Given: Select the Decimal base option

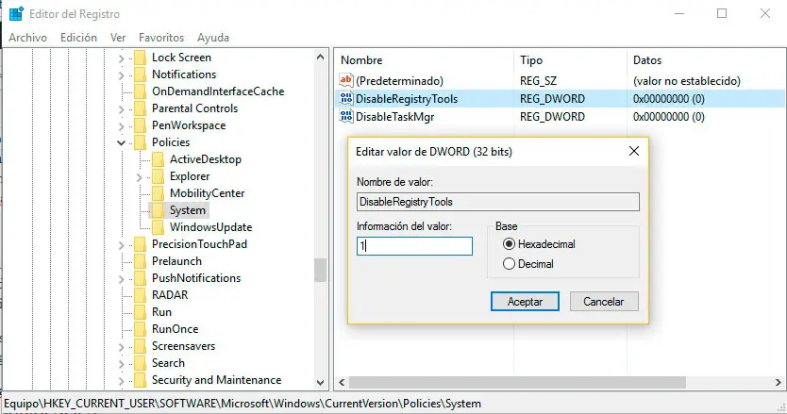Looking at the screenshot, I should coord(510,264).
